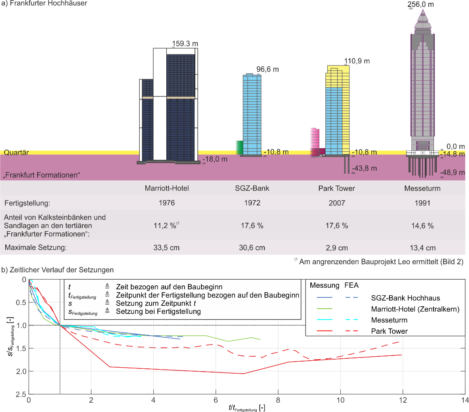The image size is (469, 412).
Task: Click the heading 'b) Zeitlicher Verlauf der Setzungen'
Action: point(57,270)
